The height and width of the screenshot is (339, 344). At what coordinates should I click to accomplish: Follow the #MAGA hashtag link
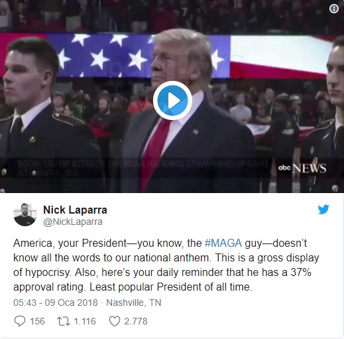(223, 243)
